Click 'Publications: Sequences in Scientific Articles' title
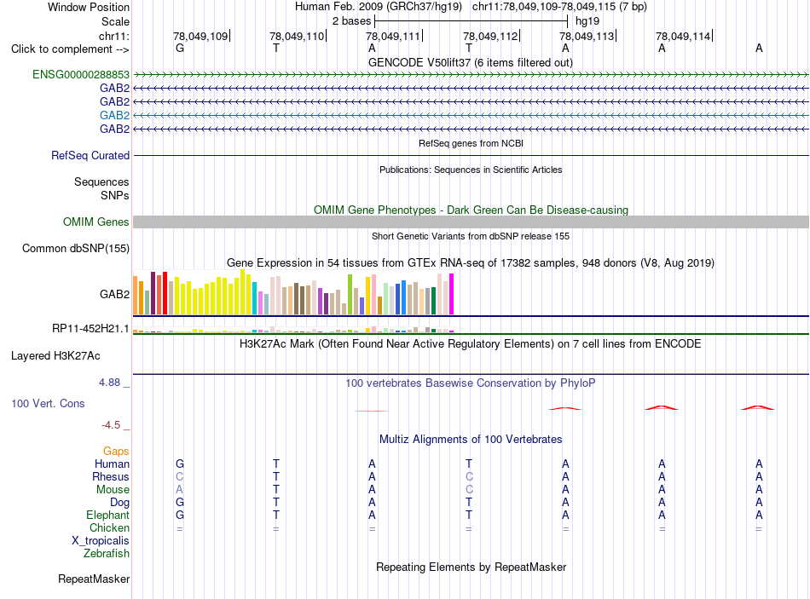This screenshot has height=599, width=810. (471, 170)
